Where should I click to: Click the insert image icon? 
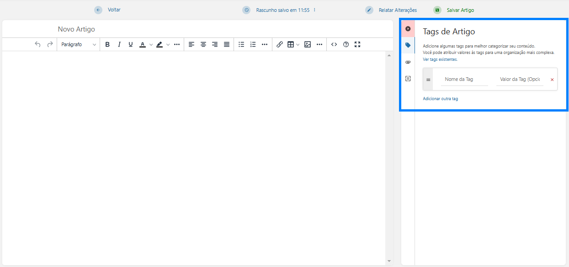pos(308,44)
